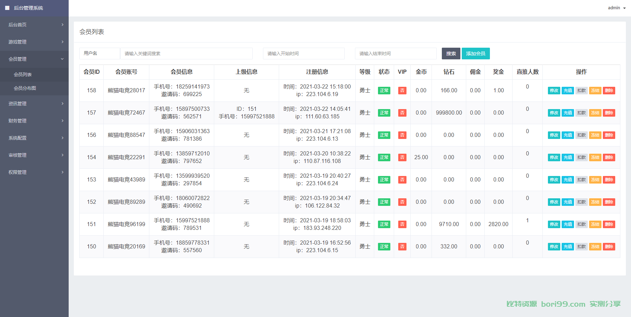Click diamond value 999800.00
Viewport: 631px width, 317px height.
click(449, 113)
